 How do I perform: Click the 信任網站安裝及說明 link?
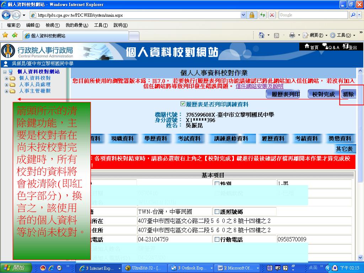pyautogui.click(x=259, y=86)
